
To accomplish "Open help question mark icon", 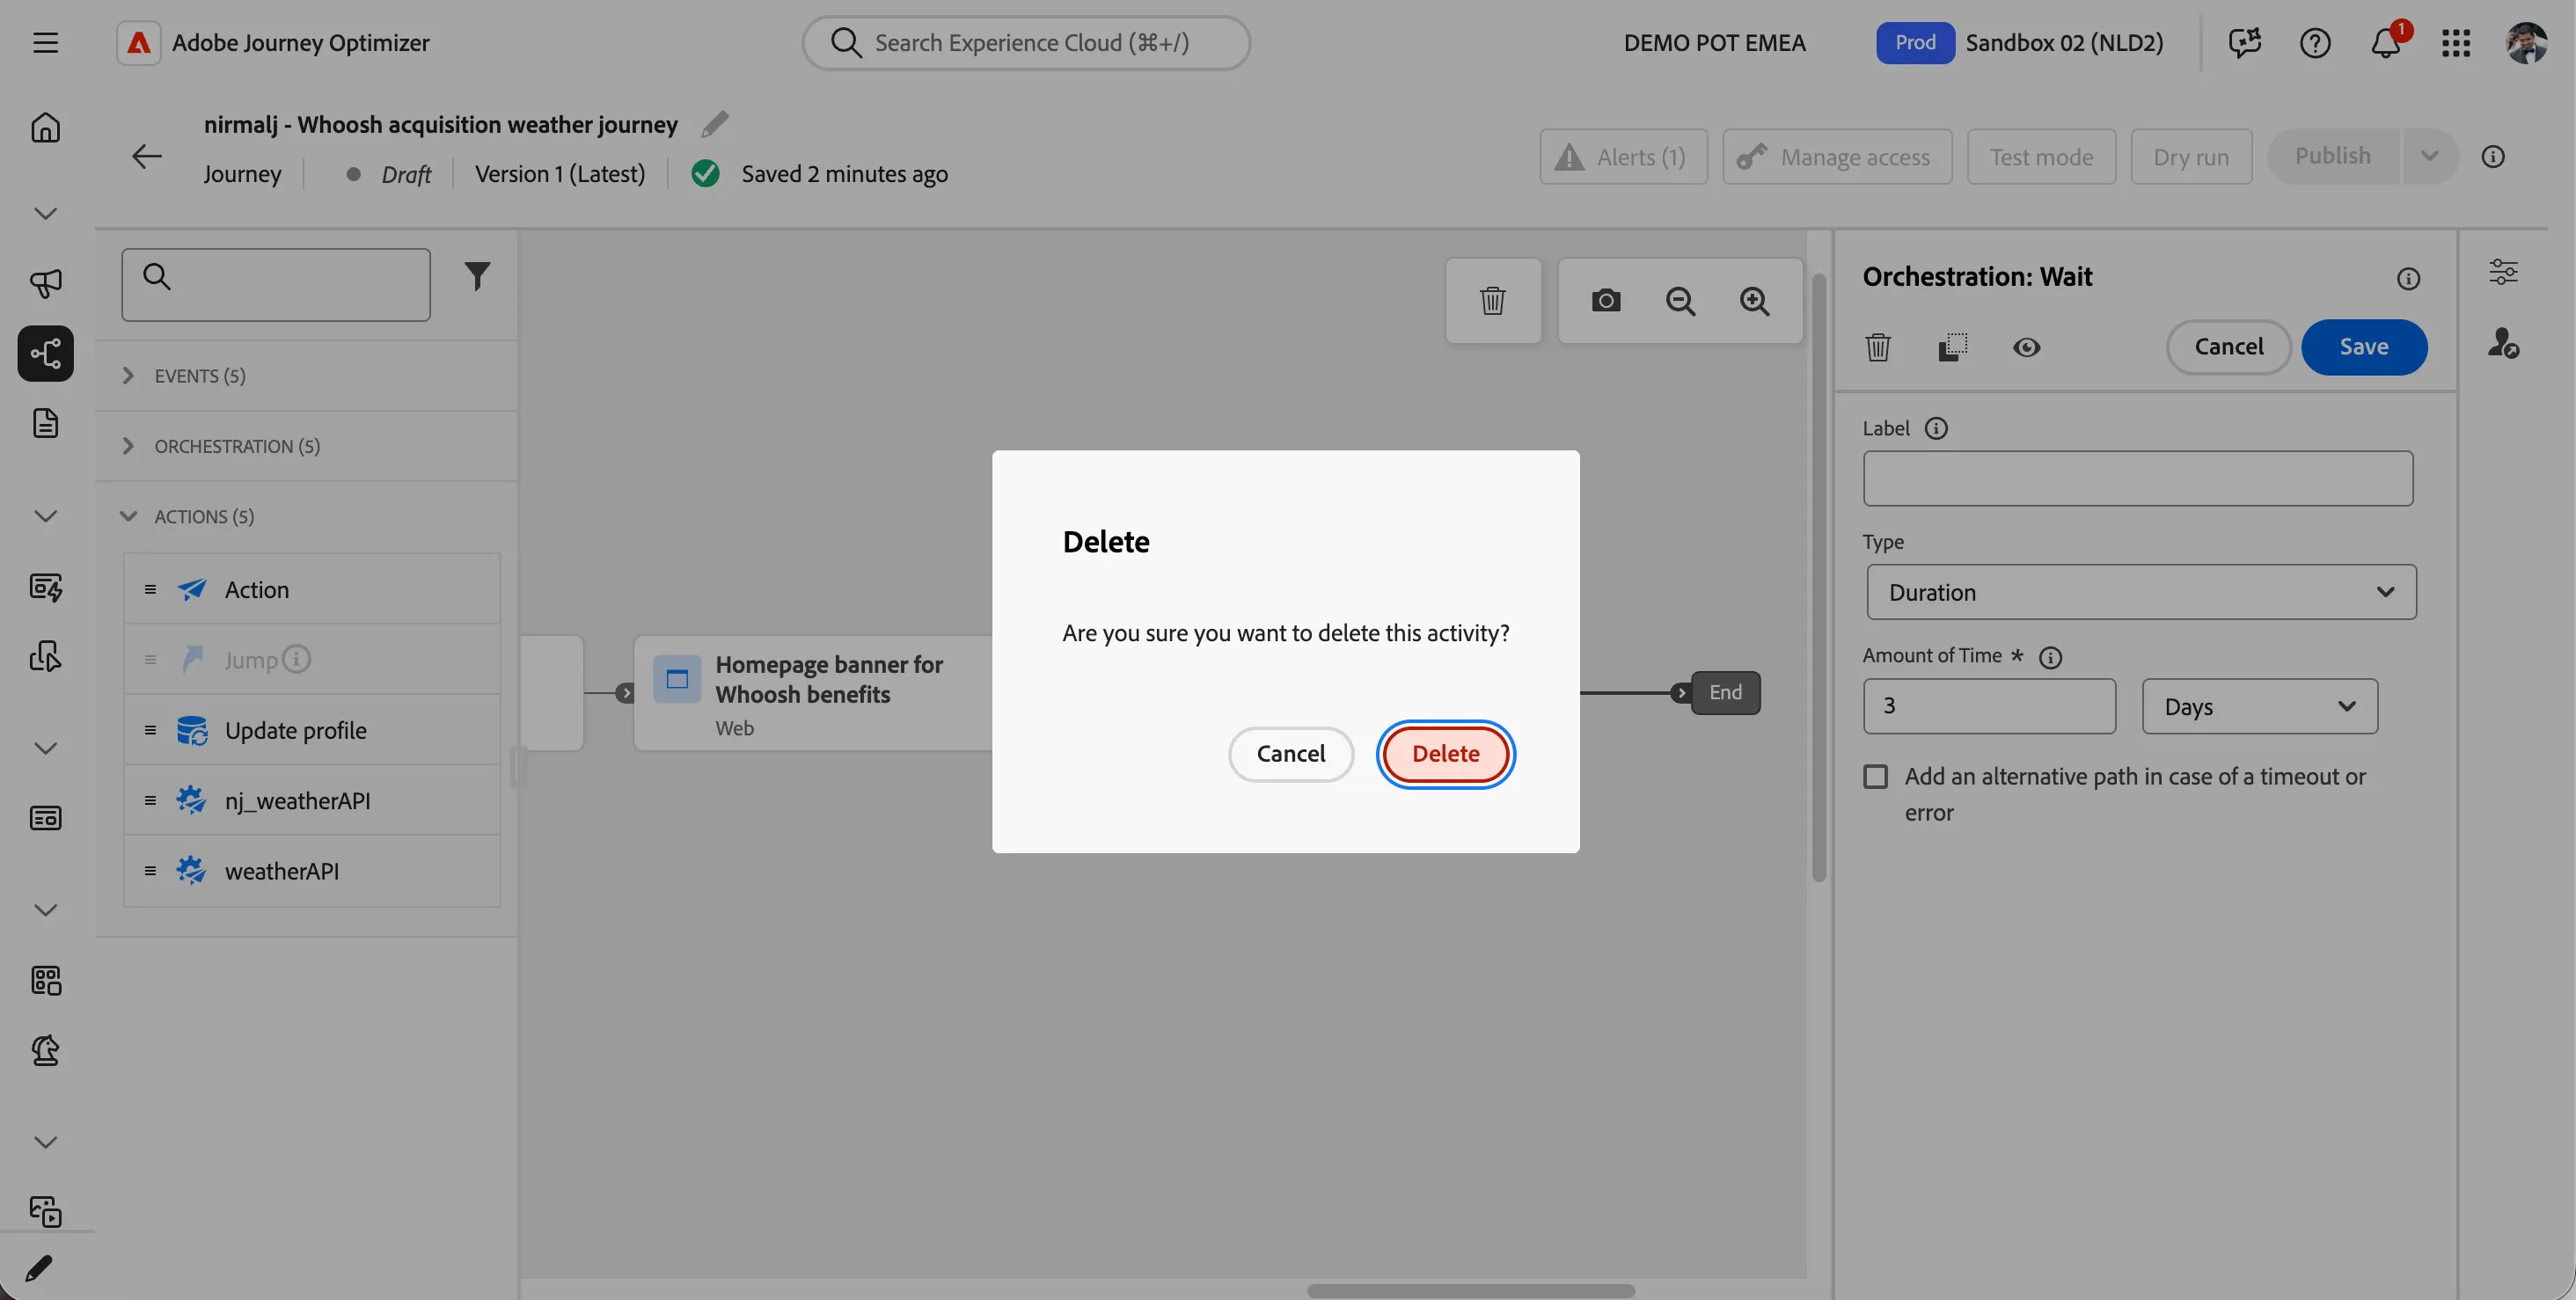I will click(x=2314, y=43).
